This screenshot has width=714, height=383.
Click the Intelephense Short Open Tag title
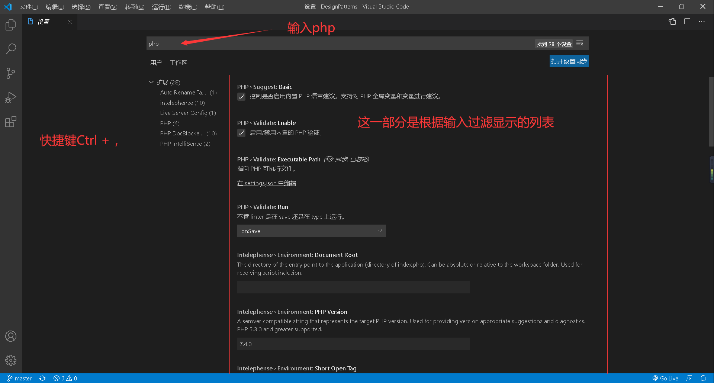point(297,368)
